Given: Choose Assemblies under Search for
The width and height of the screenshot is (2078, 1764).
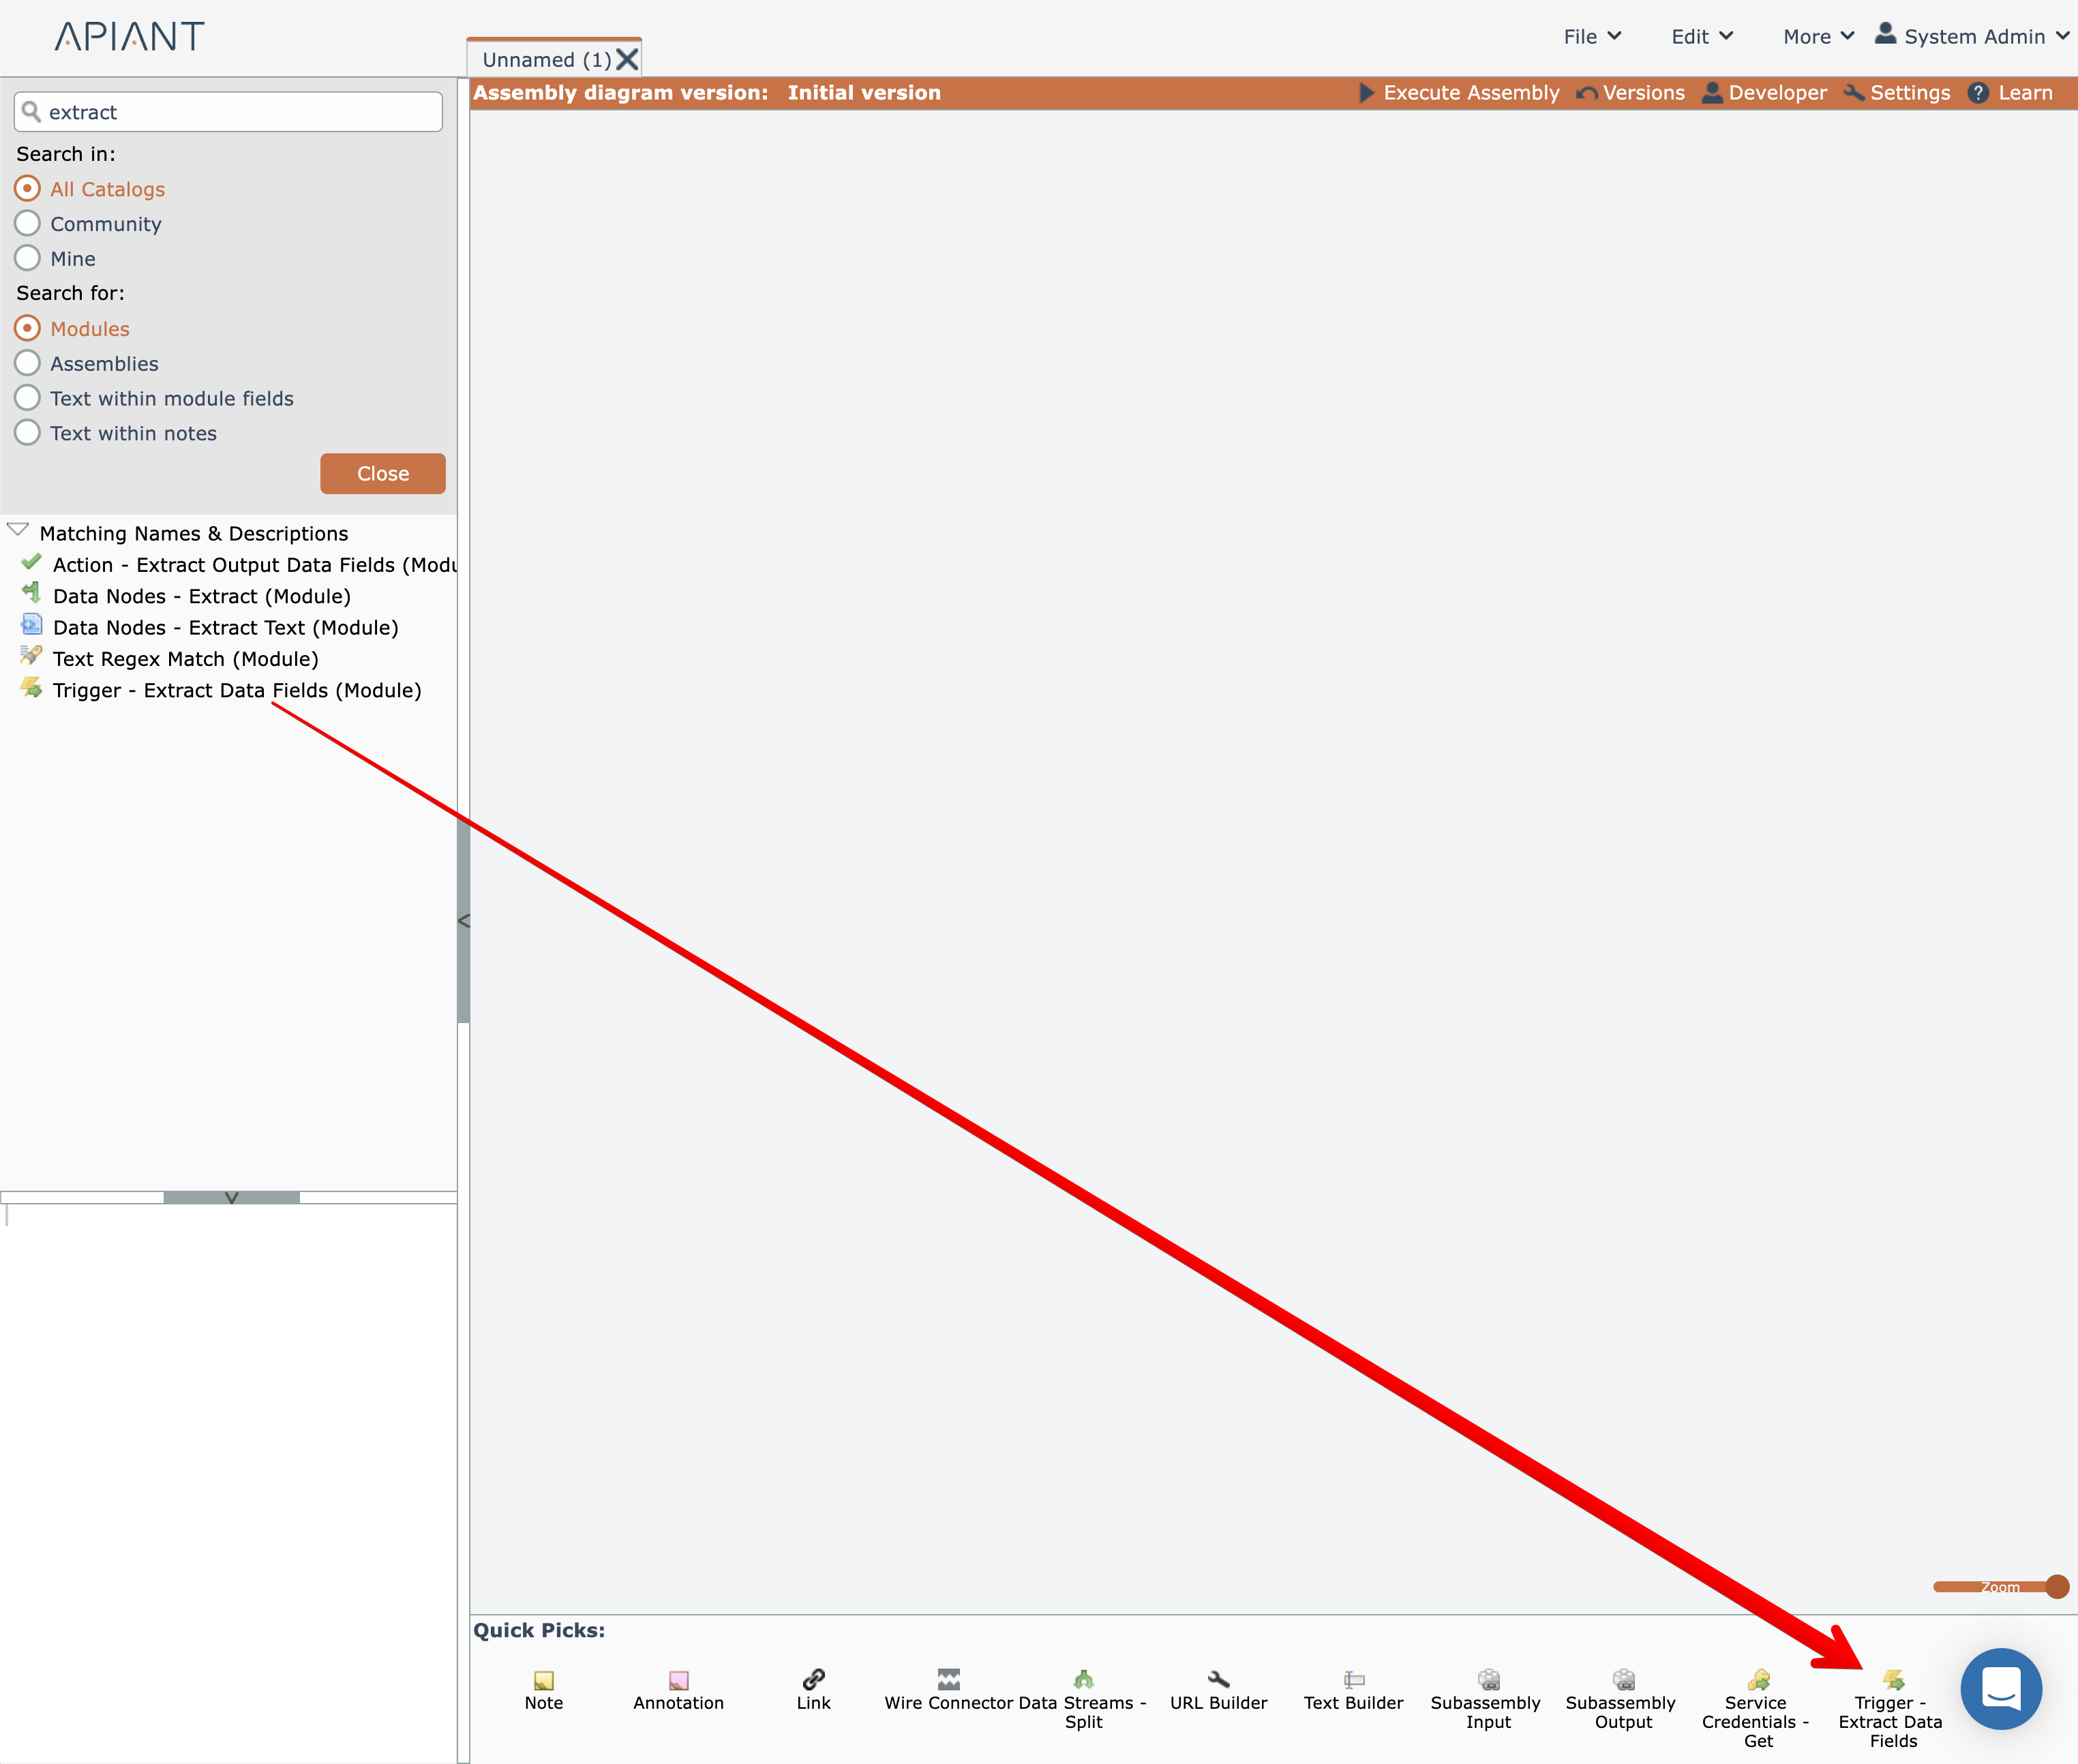Looking at the screenshot, I should click(28, 363).
